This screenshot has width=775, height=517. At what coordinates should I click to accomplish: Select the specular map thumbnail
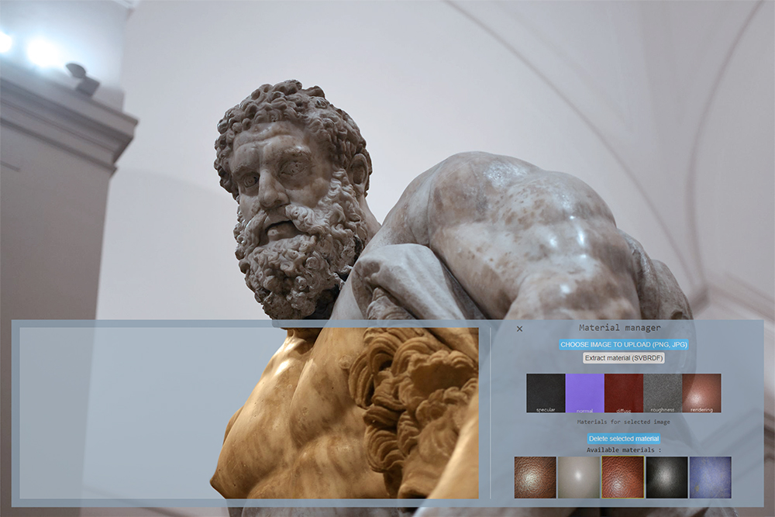pos(546,393)
